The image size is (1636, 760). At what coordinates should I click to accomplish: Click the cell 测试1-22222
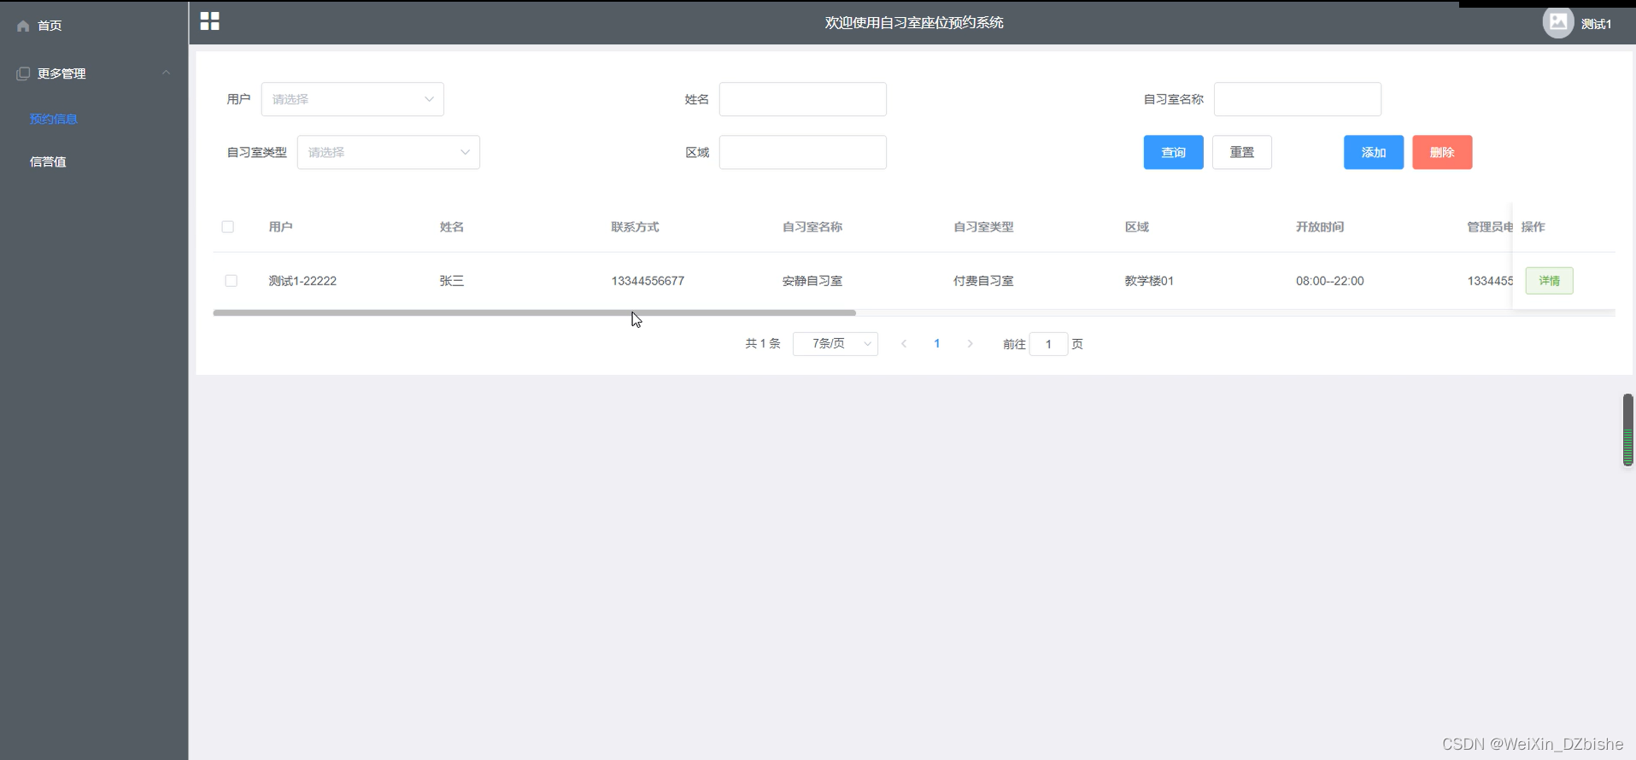(302, 281)
